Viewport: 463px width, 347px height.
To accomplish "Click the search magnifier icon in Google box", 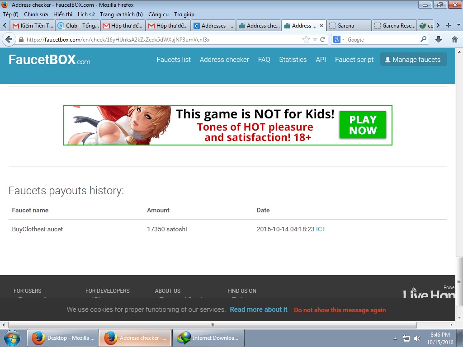I will coord(423,39).
